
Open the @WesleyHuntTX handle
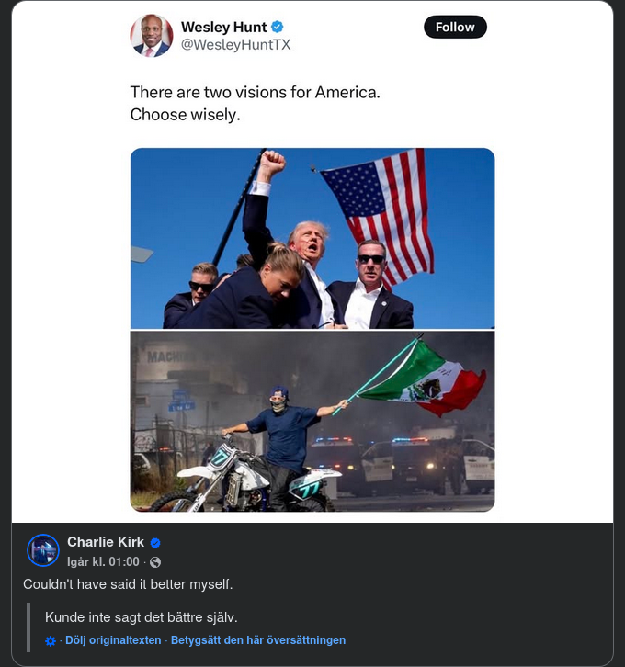coord(235,45)
